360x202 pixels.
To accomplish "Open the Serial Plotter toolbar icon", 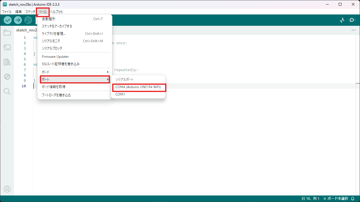I will [342, 20].
